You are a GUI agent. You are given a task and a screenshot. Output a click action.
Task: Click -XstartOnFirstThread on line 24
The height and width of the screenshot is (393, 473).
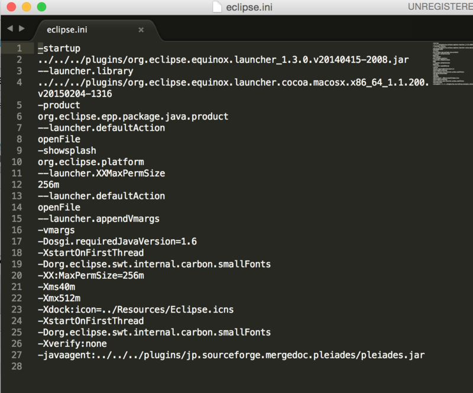[x=91, y=321]
